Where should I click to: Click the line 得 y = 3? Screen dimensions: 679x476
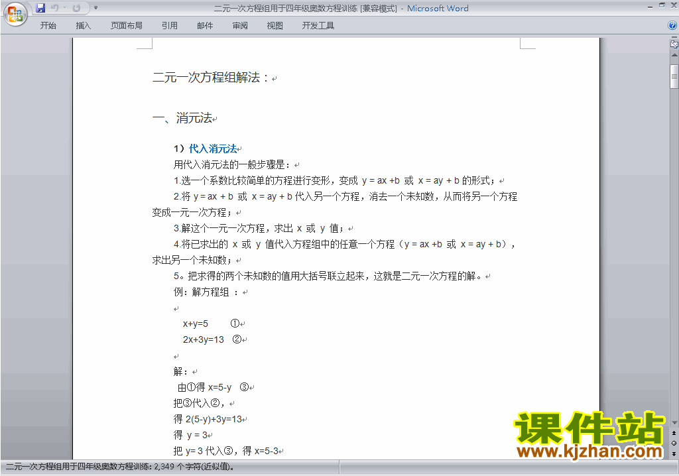point(190,435)
